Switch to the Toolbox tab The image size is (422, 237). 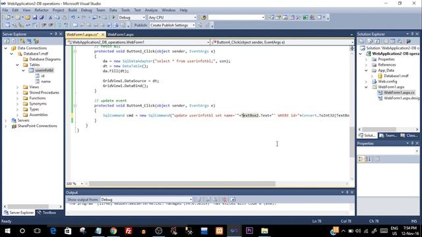tap(47, 213)
